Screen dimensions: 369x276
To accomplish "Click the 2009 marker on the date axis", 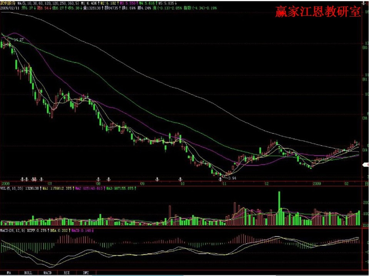I will point(316,184).
